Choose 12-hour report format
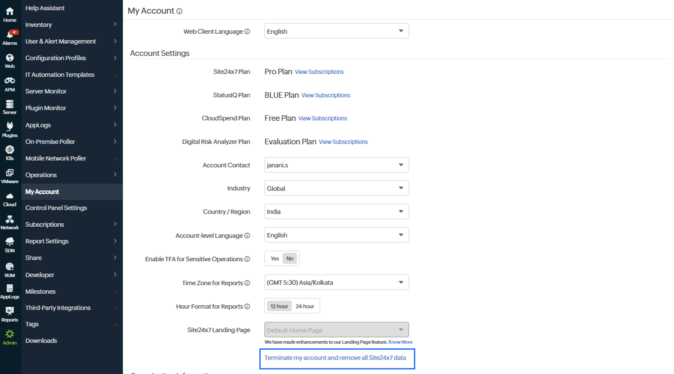 coord(279,306)
